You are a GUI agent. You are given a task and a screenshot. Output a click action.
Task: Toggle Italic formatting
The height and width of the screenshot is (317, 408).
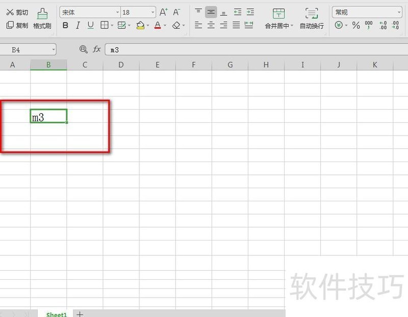(x=78, y=25)
